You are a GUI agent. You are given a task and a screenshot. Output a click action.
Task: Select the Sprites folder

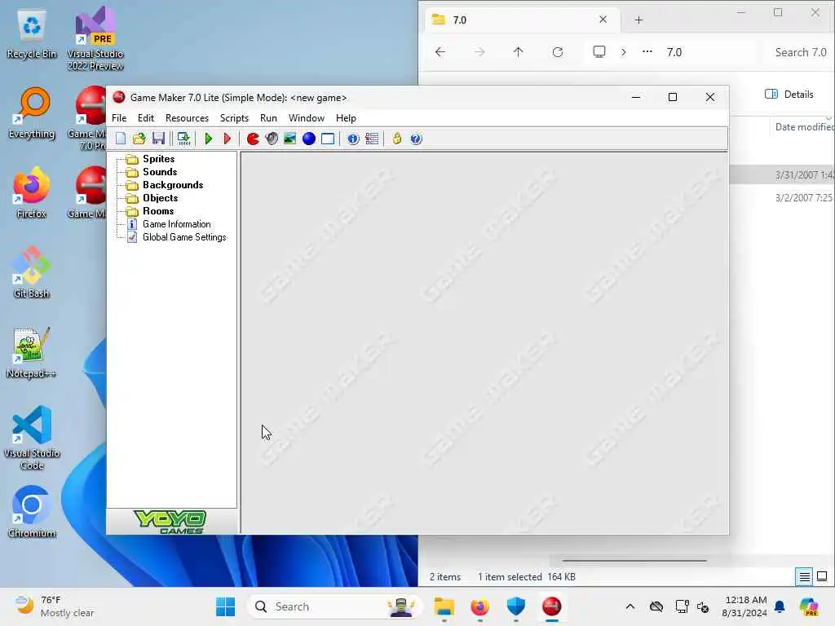(158, 159)
